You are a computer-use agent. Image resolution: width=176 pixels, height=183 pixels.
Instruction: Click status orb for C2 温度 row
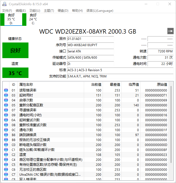[6, 155]
